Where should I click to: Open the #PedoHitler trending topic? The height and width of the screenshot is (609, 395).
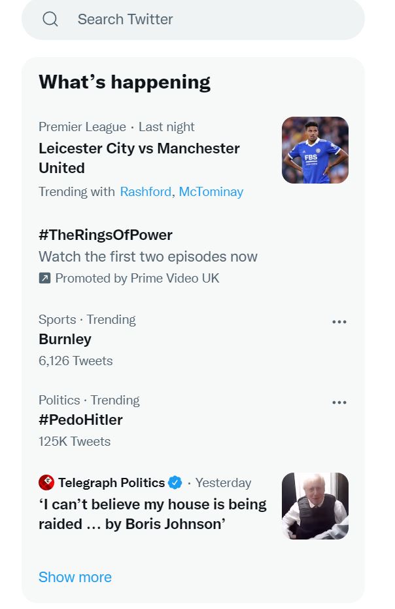click(x=80, y=420)
